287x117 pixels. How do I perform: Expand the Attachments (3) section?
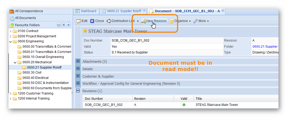pyautogui.click(x=78, y=61)
